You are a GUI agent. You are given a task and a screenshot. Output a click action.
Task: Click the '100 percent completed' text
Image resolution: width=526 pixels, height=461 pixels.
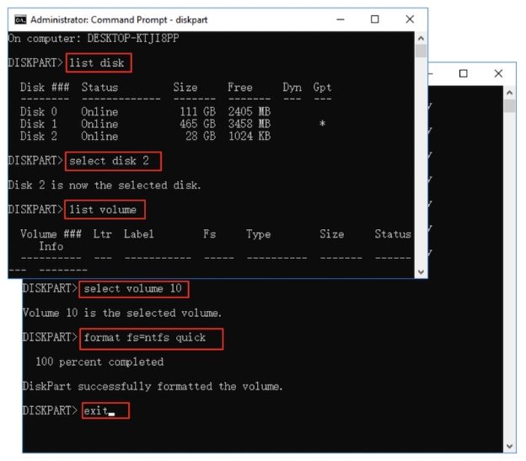click(x=99, y=362)
